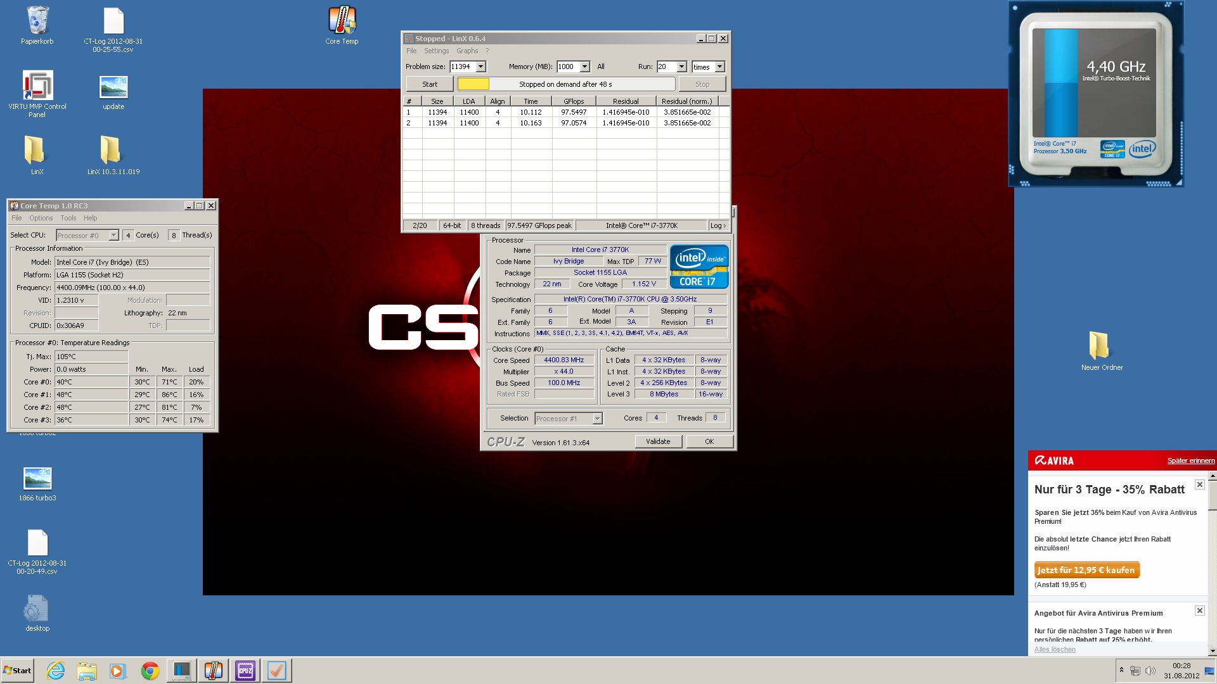
Task: Click the Avira popup scrollbar down arrow
Action: (x=1212, y=650)
